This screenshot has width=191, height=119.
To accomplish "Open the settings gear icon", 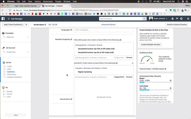I will 181,18.
